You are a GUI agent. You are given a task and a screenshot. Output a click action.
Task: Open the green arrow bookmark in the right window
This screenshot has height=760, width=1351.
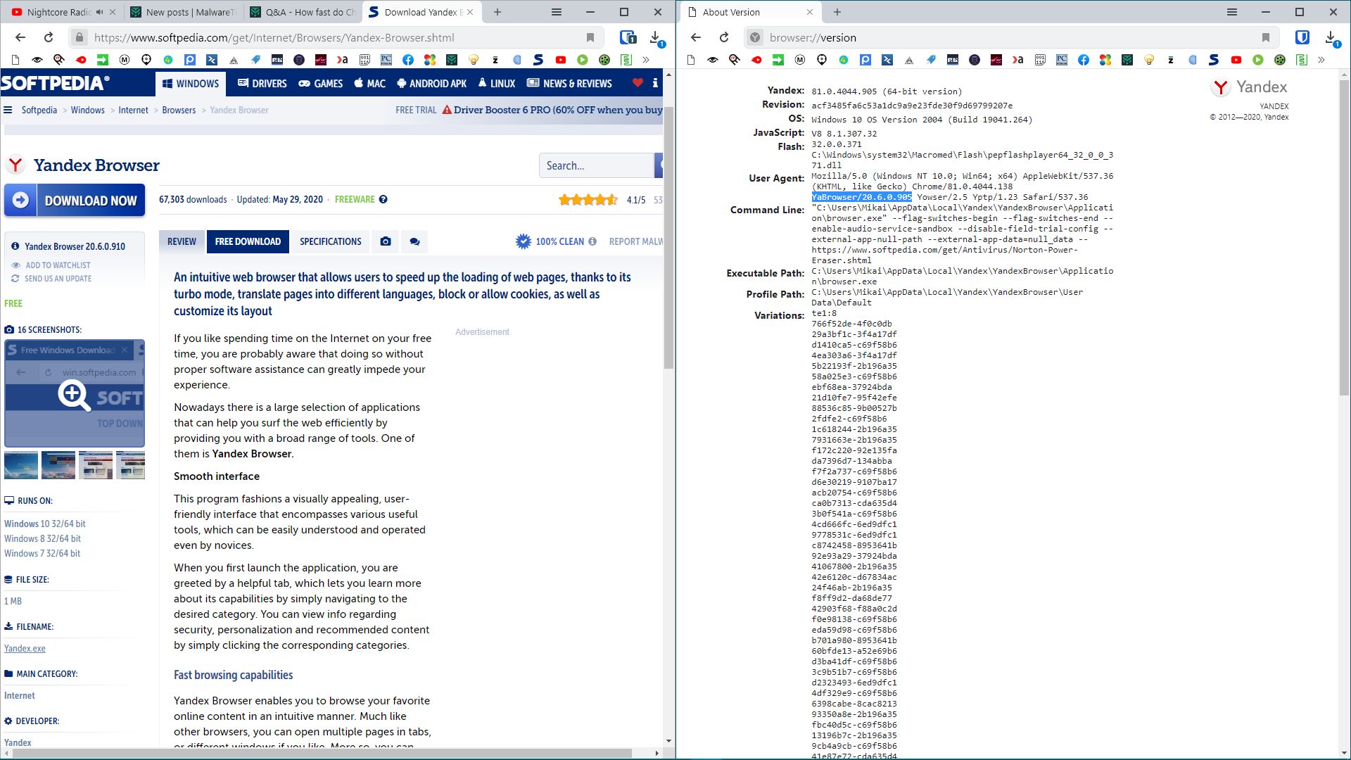[778, 60]
